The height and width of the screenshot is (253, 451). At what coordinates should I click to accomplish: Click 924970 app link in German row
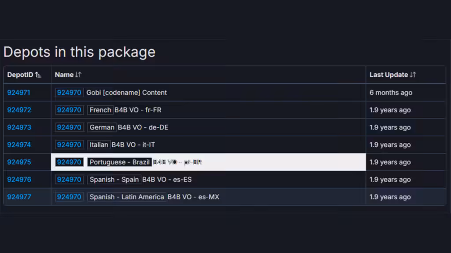point(69,127)
